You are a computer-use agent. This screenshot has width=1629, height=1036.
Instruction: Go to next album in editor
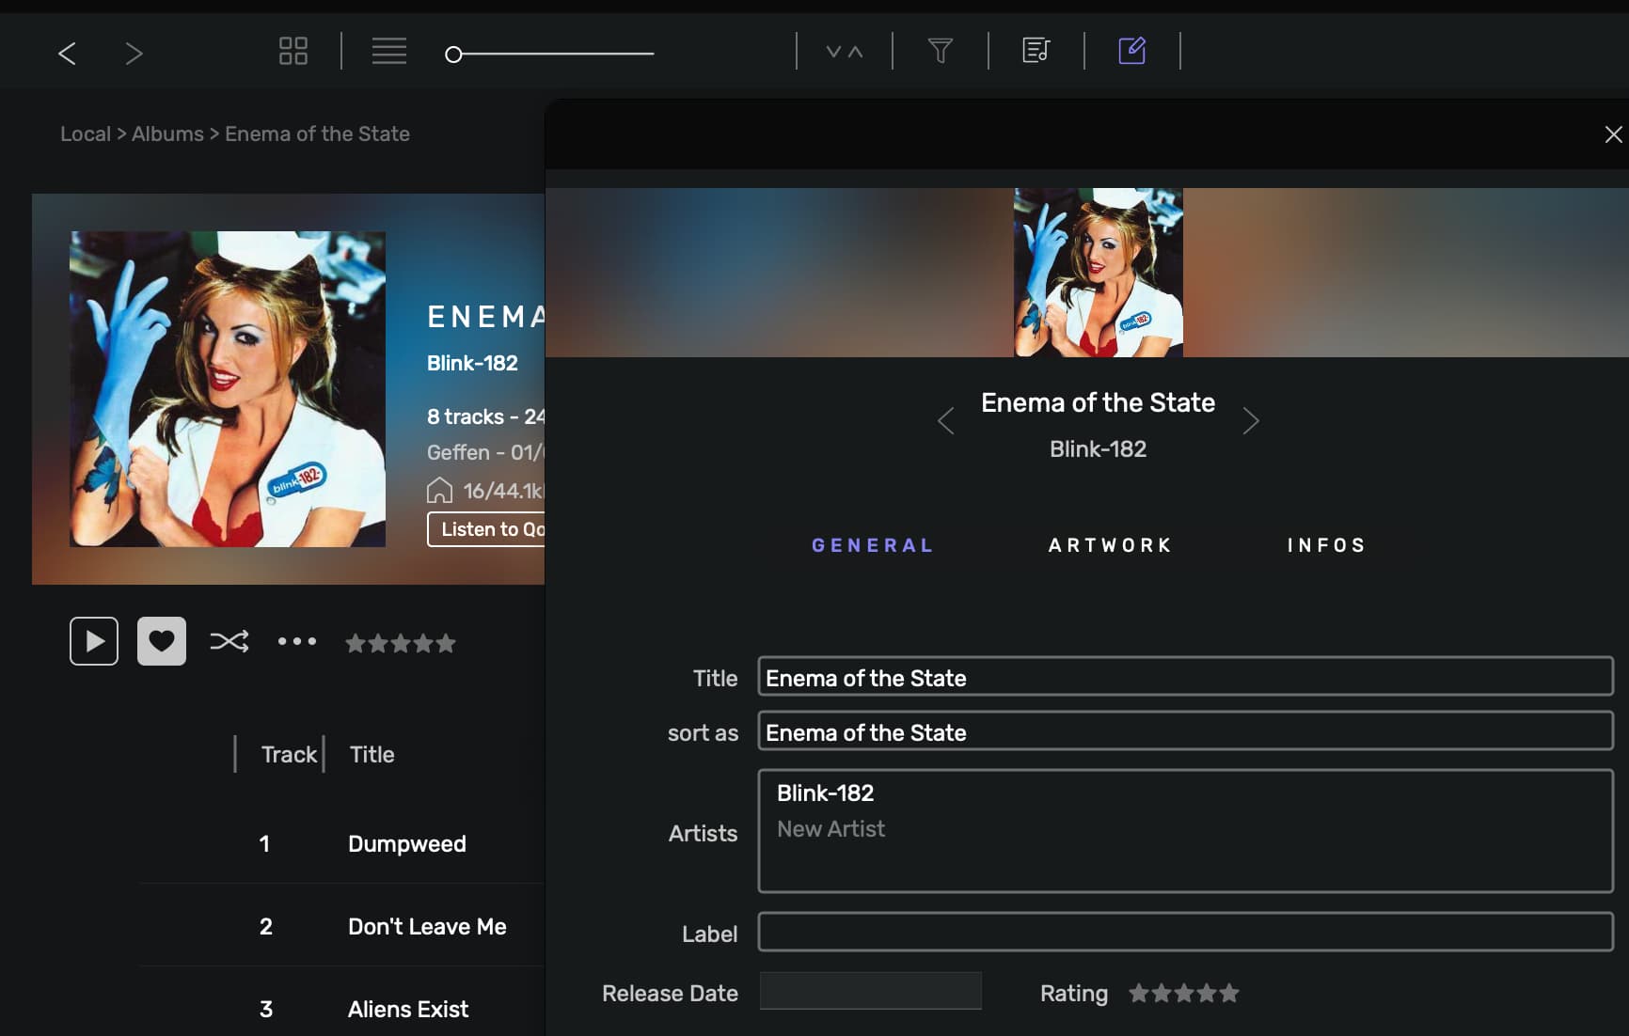point(1251,421)
